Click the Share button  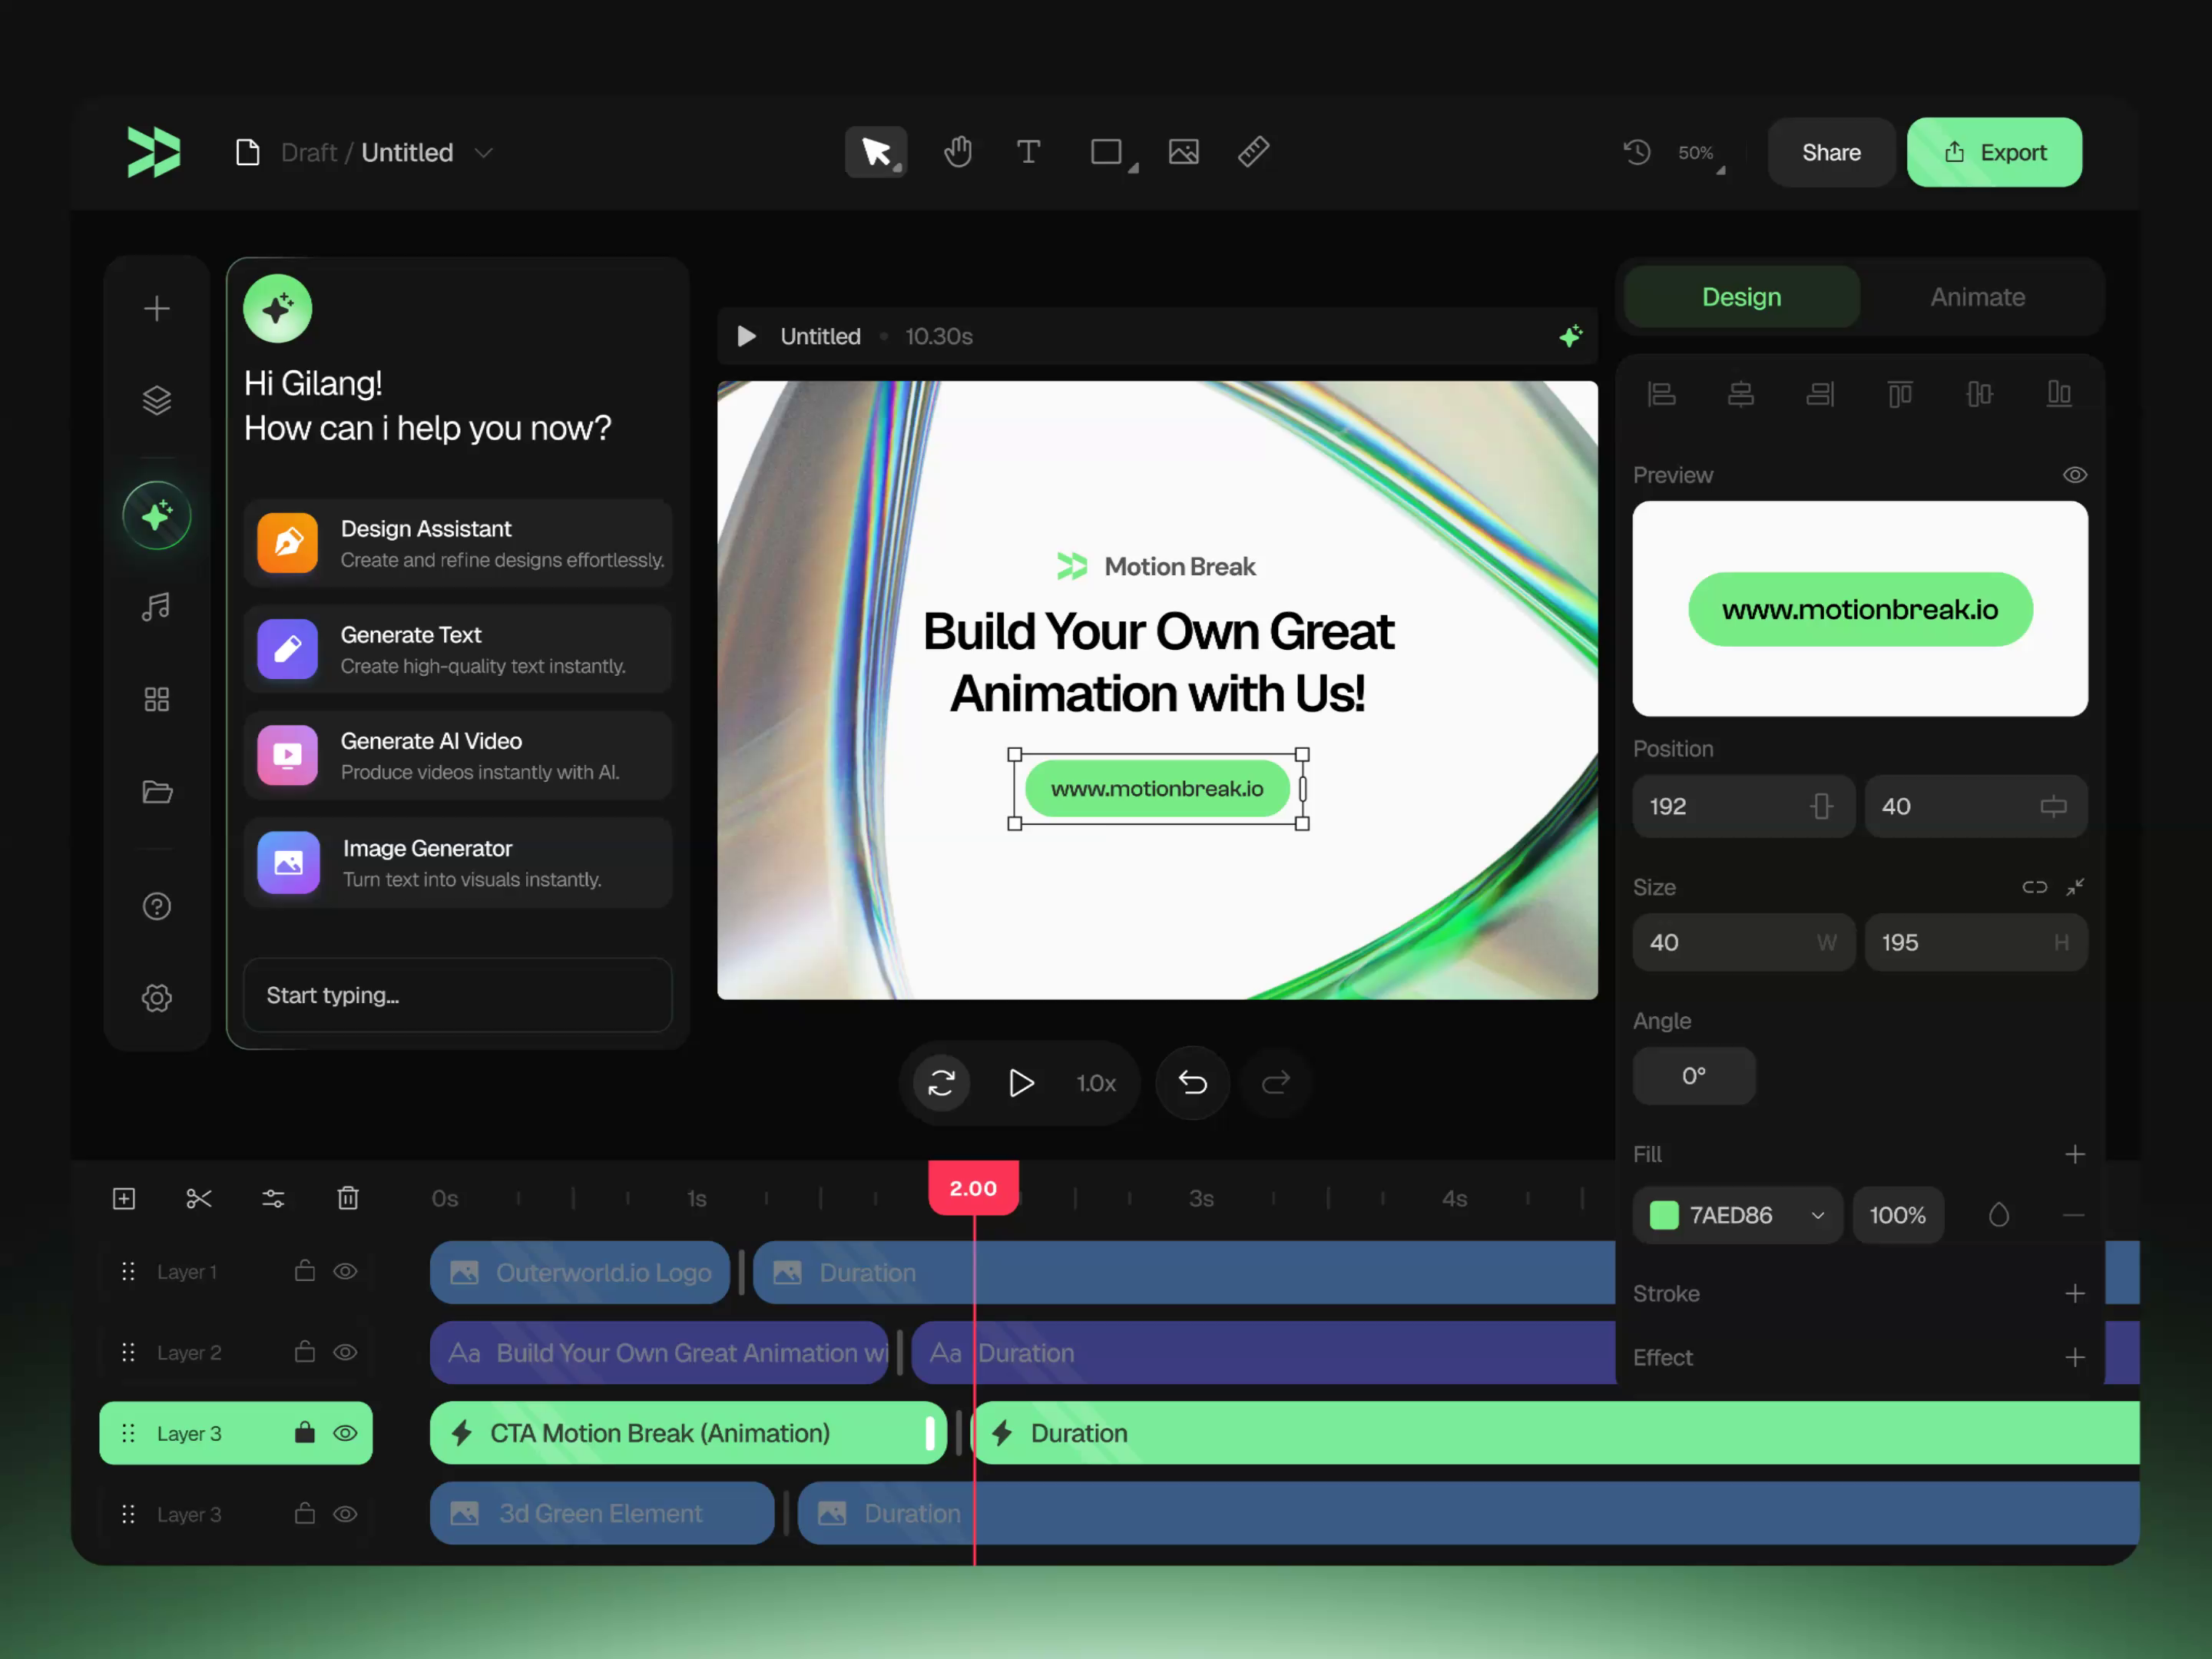[1831, 152]
